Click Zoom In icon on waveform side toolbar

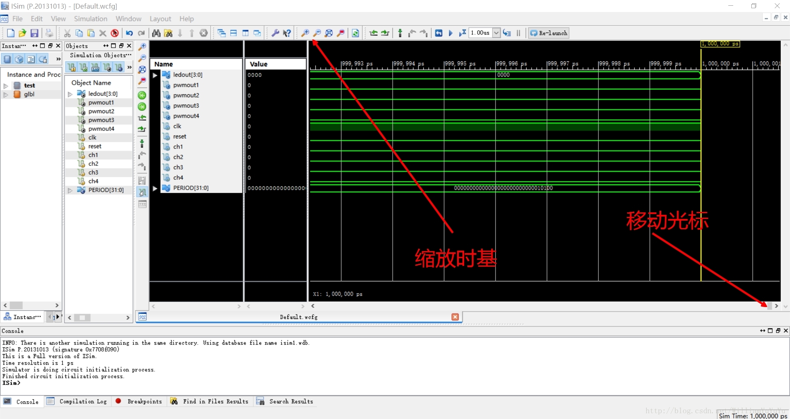[142, 47]
